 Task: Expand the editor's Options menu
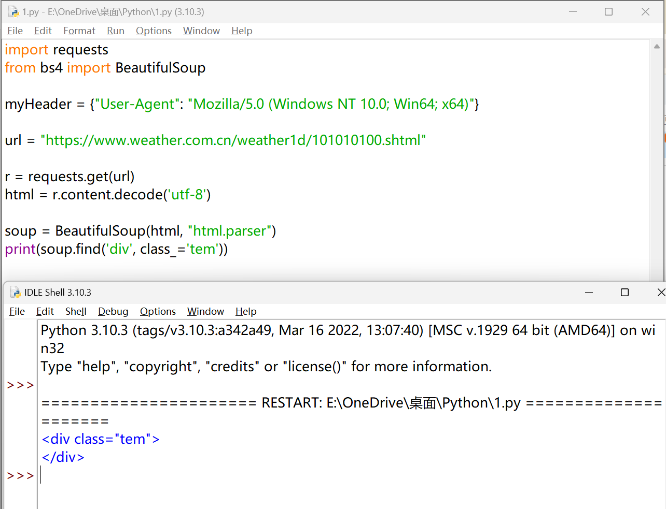tap(154, 31)
